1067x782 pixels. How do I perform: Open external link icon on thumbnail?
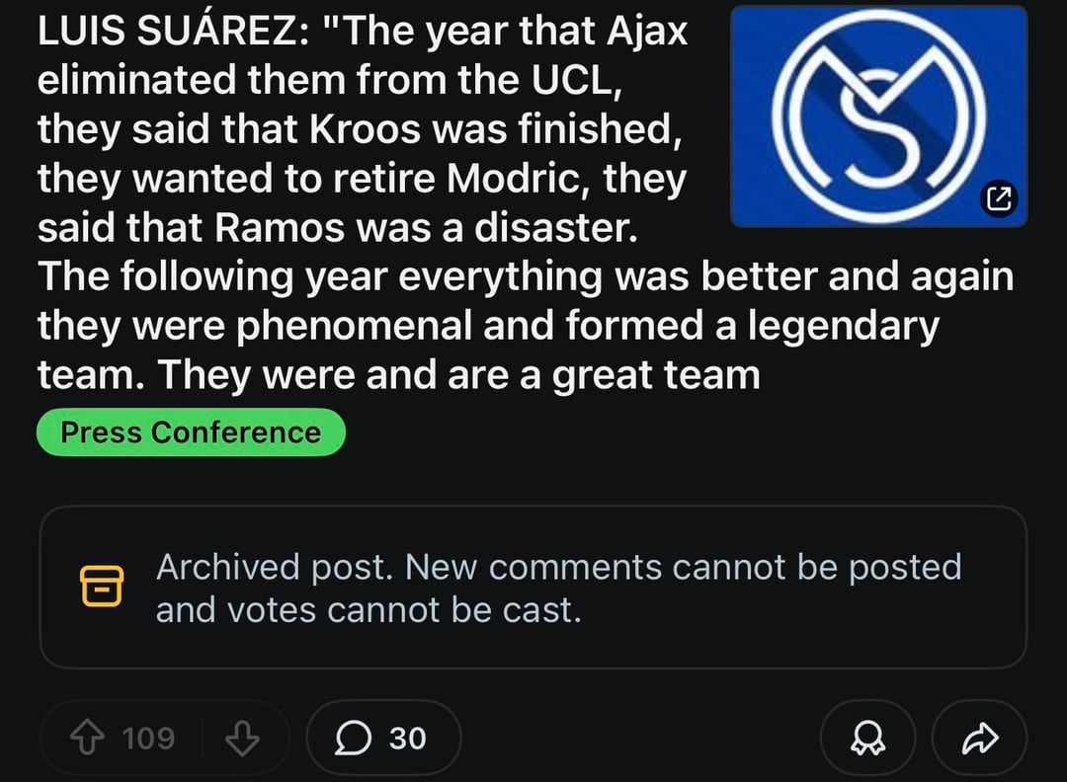[998, 199]
